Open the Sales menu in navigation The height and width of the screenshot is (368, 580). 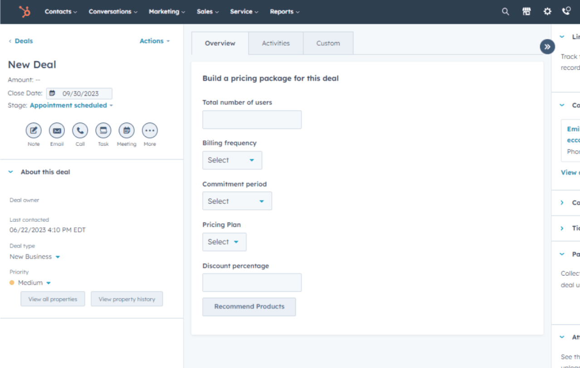(208, 12)
